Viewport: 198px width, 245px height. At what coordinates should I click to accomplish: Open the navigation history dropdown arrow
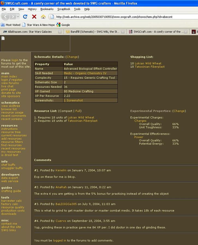pyautogui.click(x=18, y=17)
